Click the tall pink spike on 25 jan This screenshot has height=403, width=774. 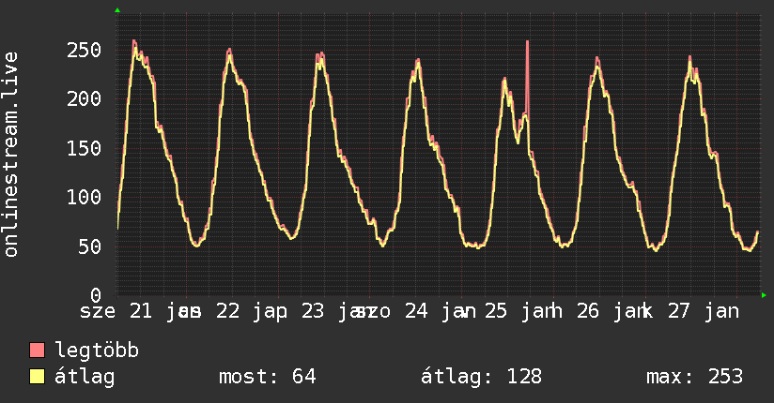click(x=527, y=79)
